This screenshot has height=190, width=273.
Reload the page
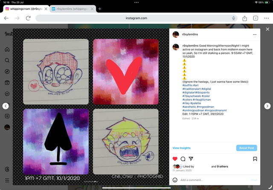[x=28, y=18]
